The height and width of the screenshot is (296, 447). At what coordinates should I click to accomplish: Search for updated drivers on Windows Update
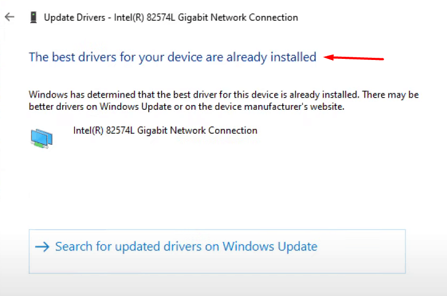[x=186, y=247]
